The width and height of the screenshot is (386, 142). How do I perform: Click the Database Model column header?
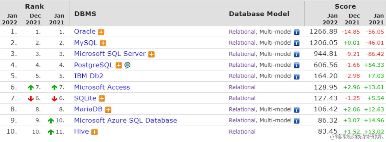[x=259, y=14]
